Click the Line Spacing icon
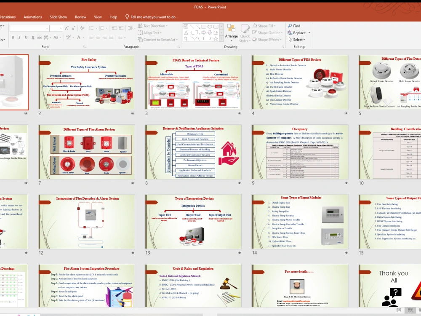The width and height of the screenshot is (421, 316). 130,28
